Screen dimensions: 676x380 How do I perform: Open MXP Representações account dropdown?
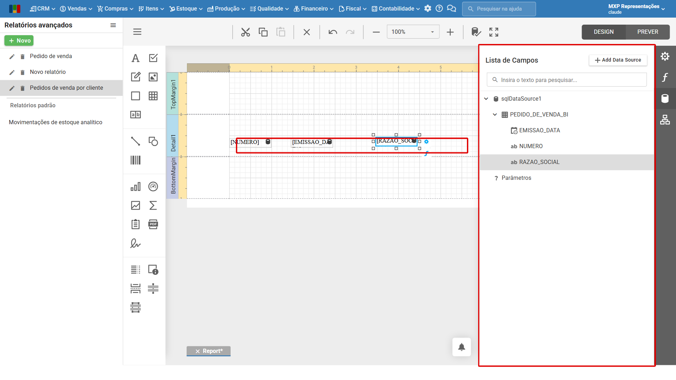636,9
